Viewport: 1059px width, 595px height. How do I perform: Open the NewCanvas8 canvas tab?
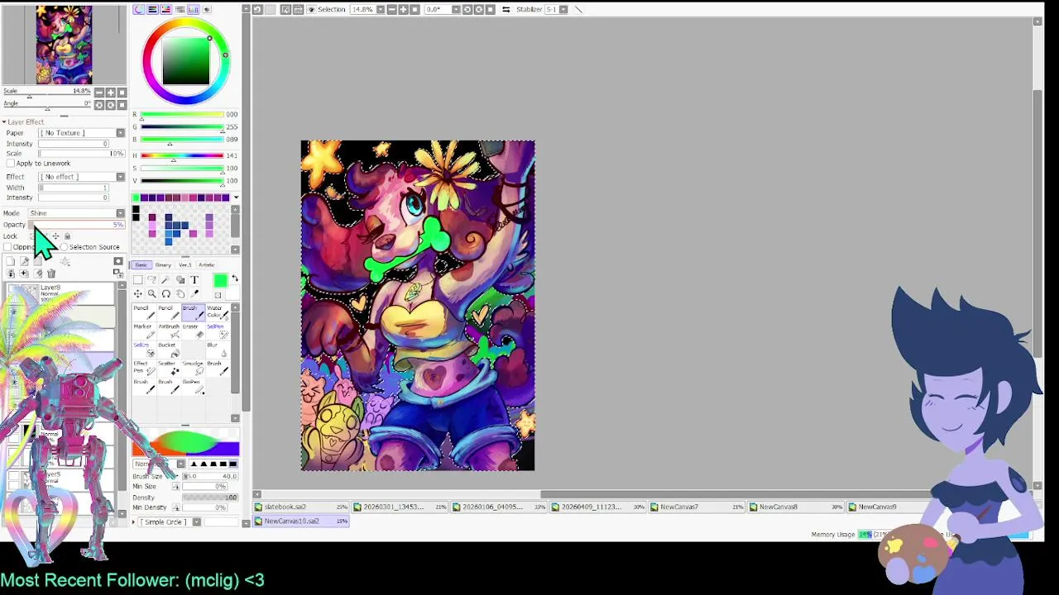797,507
